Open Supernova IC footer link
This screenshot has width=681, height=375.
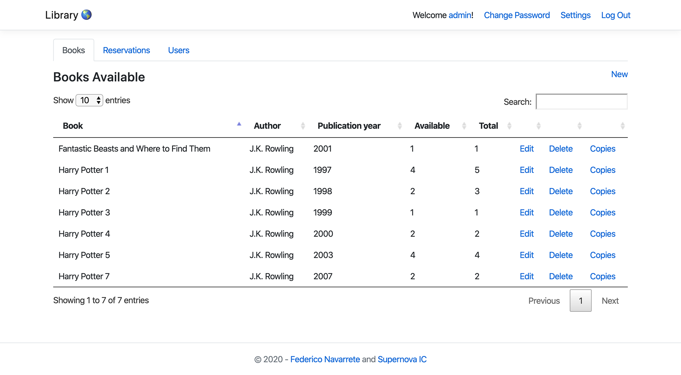tap(402, 359)
